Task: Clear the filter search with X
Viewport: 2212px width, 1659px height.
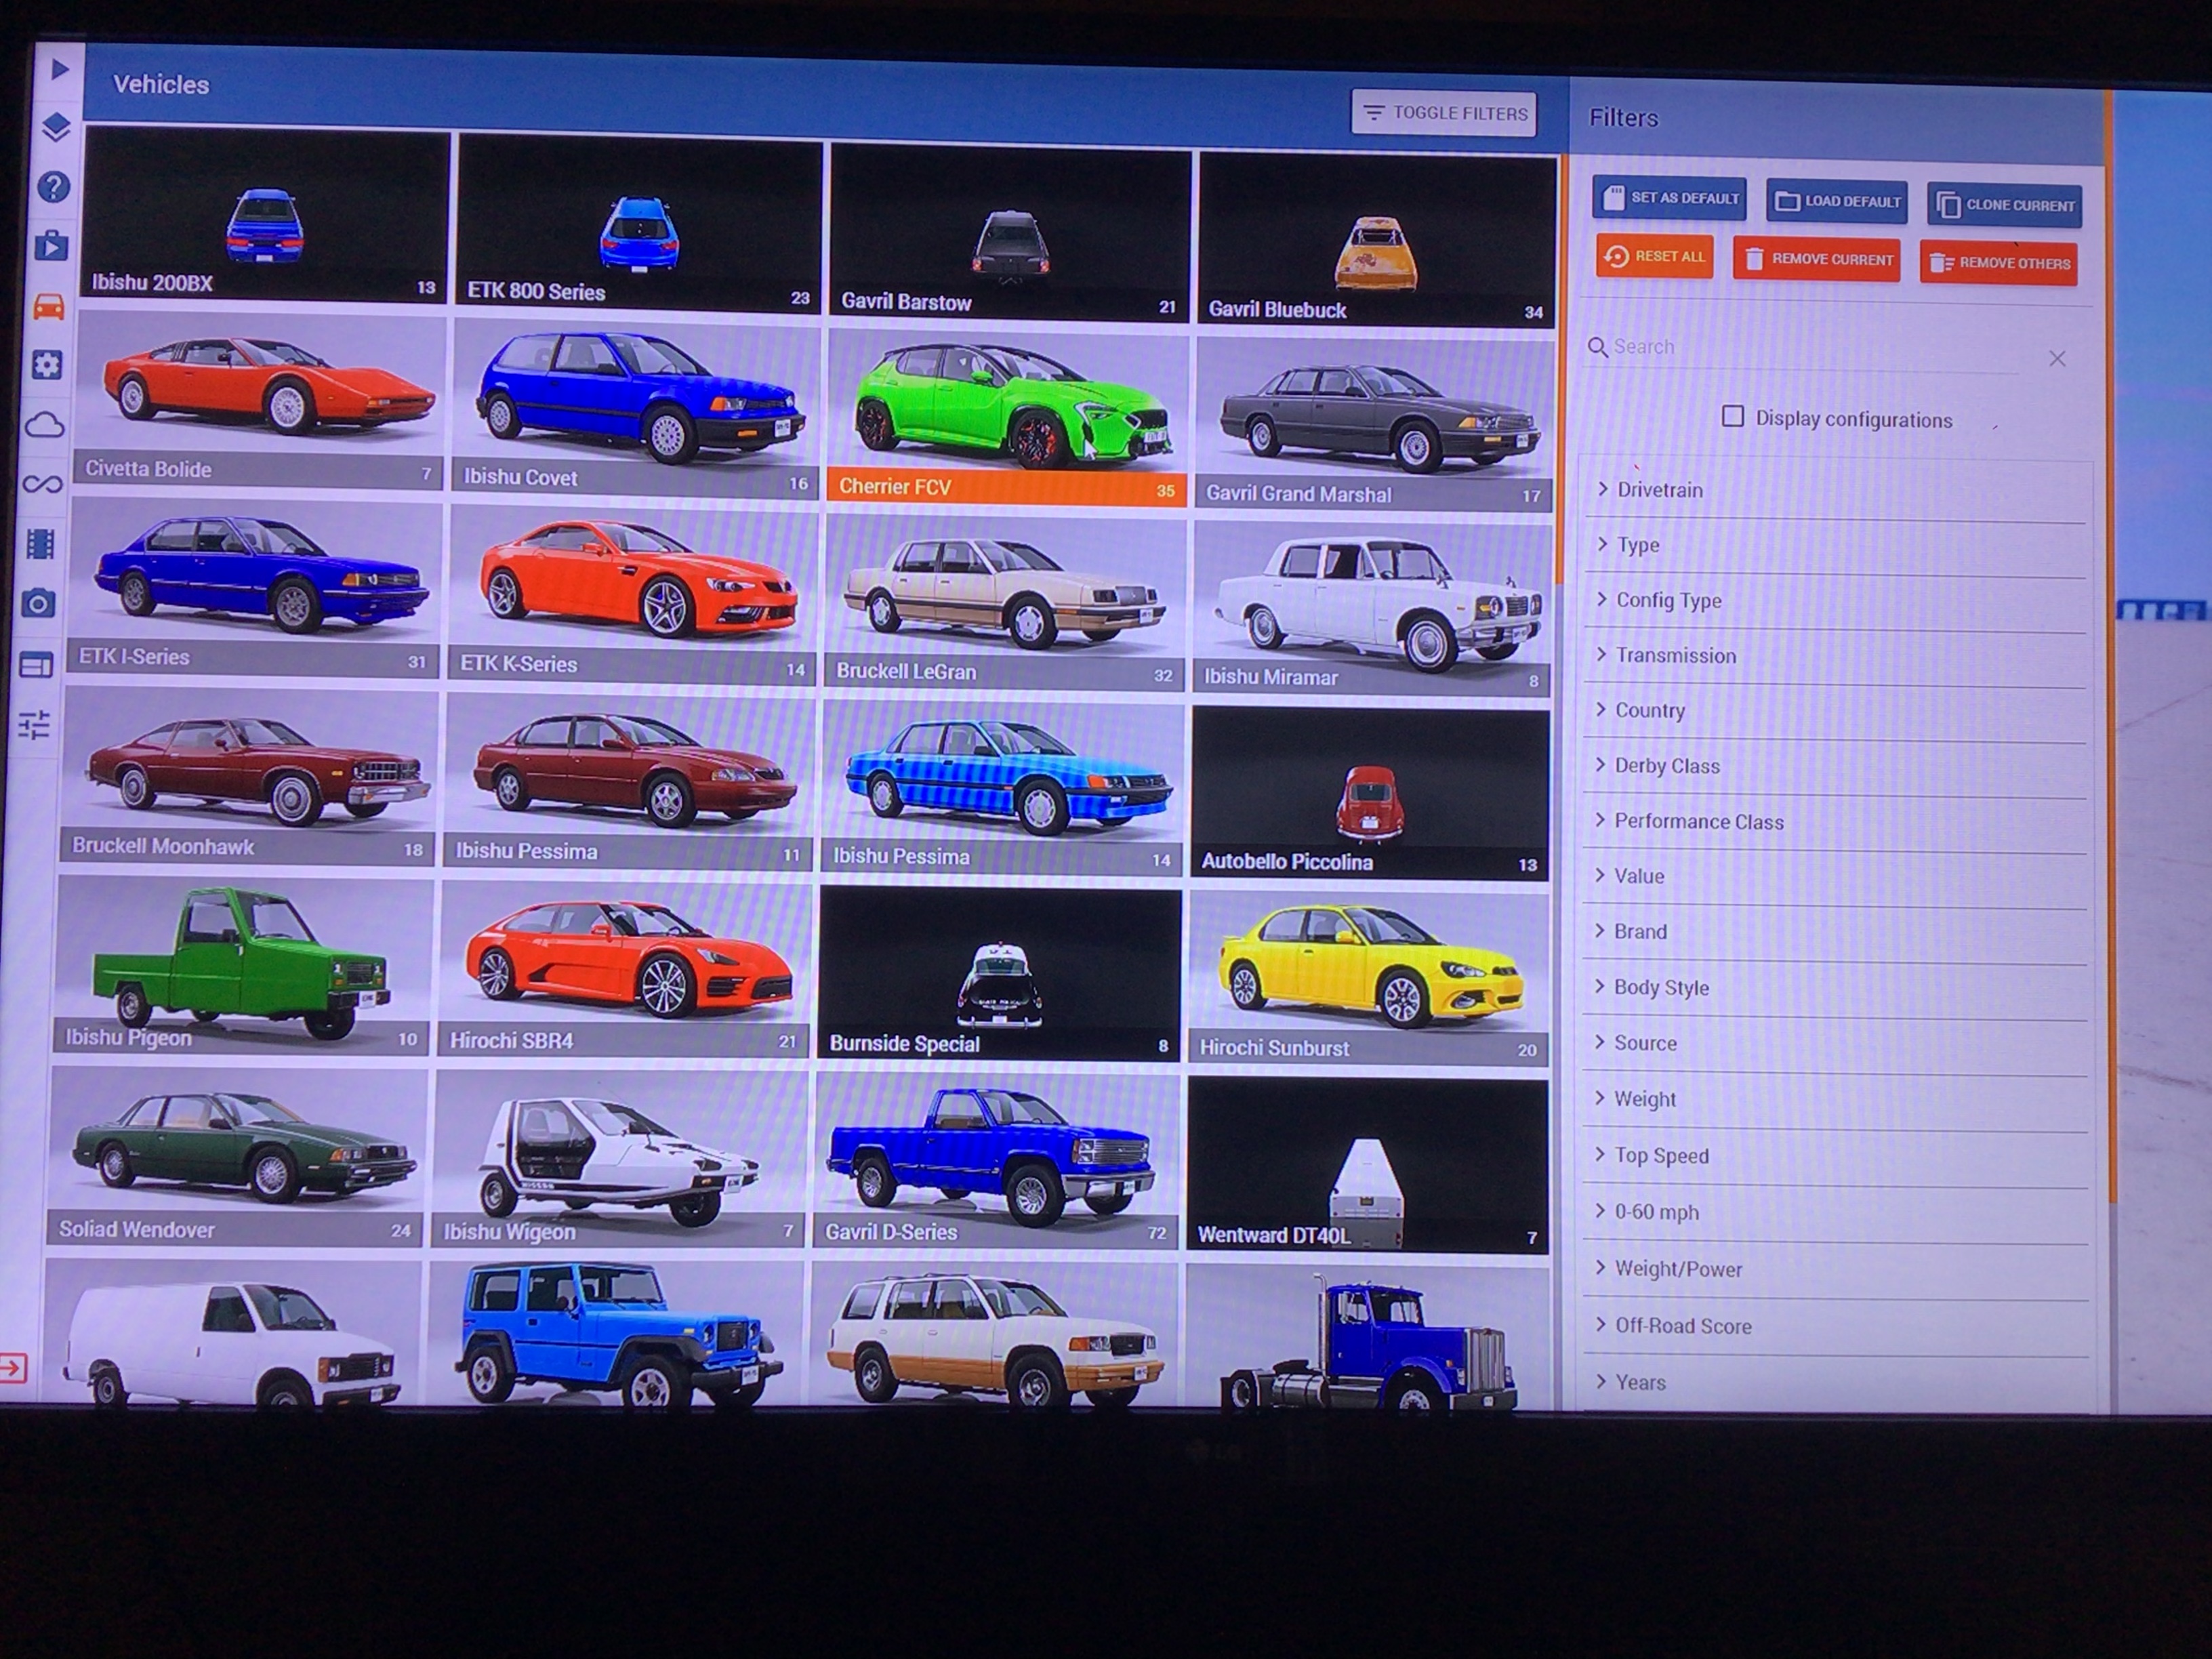Action: [2057, 358]
